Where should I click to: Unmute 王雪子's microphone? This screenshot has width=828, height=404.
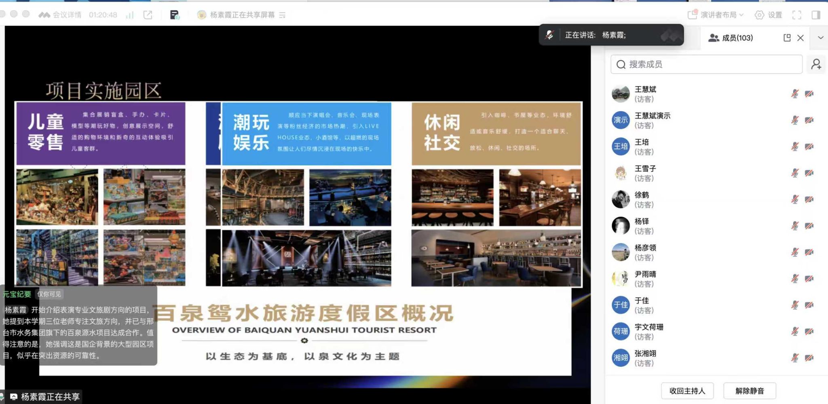pyautogui.click(x=795, y=173)
